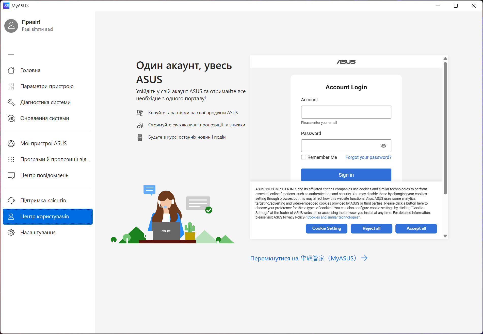Open Cookie Setting button
Screen dimensions: 483x334
(x=327, y=228)
